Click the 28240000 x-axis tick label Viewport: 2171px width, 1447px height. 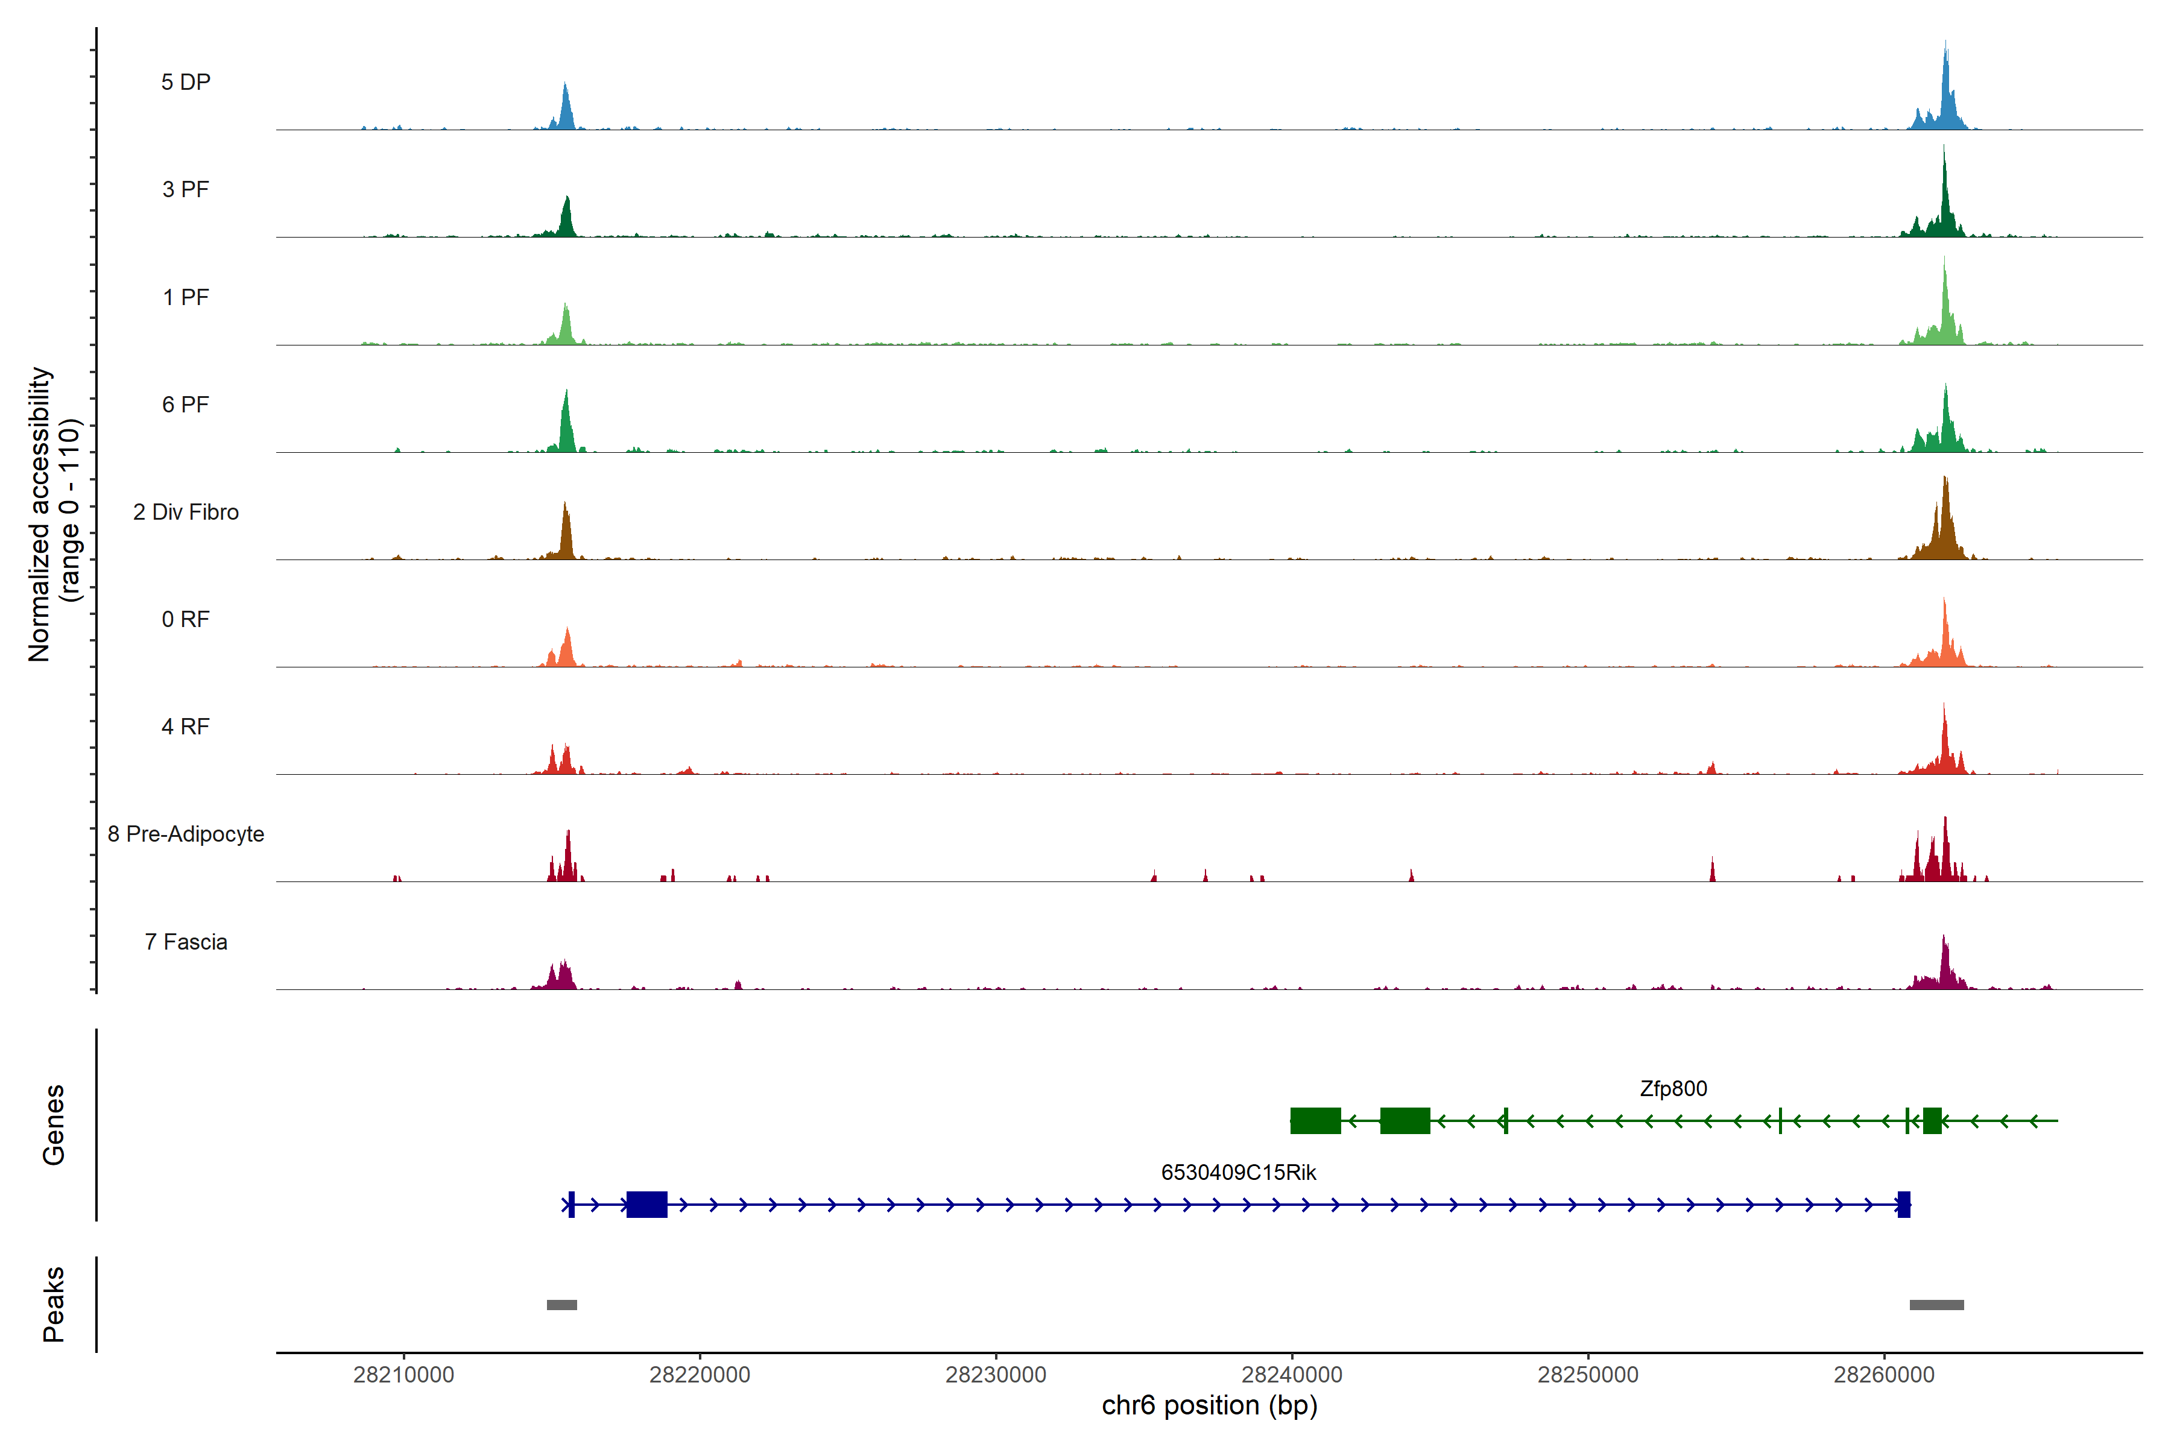coord(1291,1375)
